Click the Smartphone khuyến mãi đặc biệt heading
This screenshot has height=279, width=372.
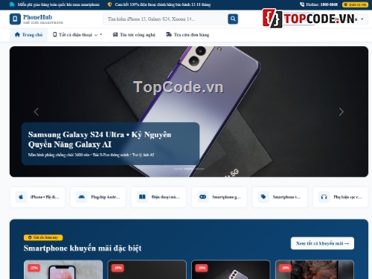click(83, 248)
